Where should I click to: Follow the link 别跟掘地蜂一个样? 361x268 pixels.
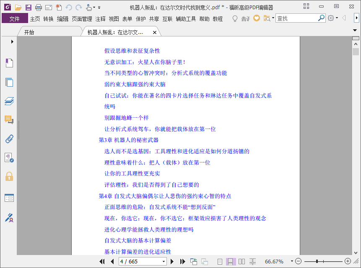point(126,118)
